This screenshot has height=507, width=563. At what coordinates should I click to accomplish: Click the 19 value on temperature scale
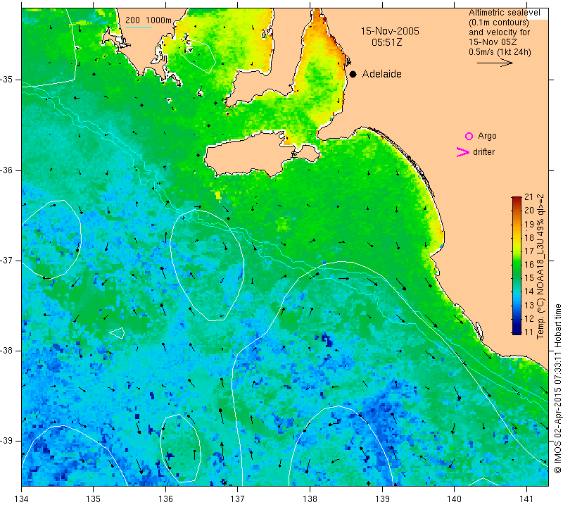click(x=529, y=224)
